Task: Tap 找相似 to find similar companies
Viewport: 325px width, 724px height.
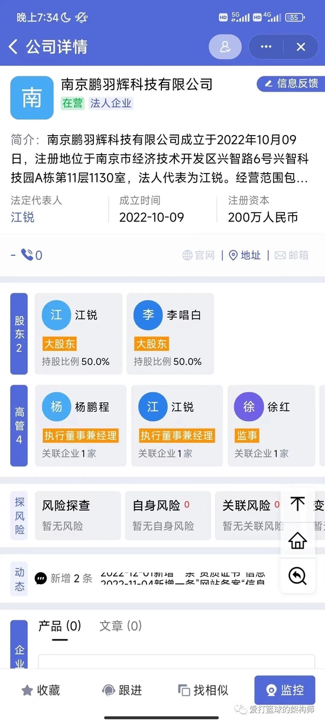Action: (x=203, y=690)
